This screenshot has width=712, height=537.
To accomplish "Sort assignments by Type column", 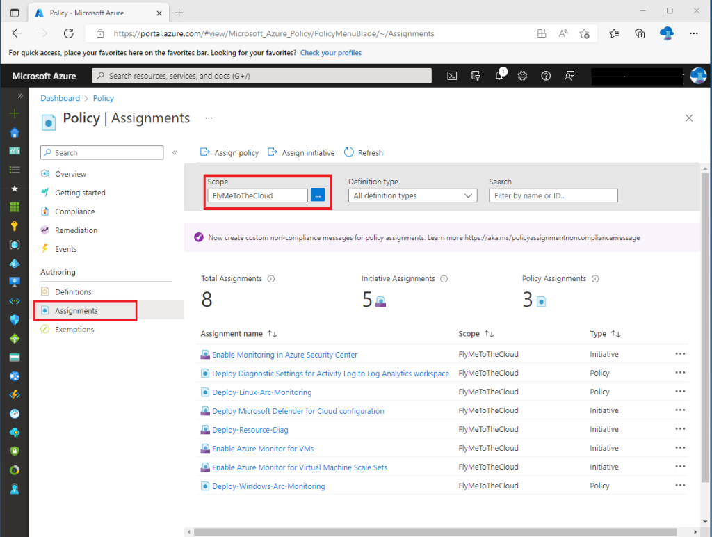I will coord(615,335).
